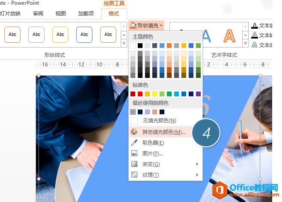Open the 幻灯片放映 ribbon tab
Image resolution: width=282 pixels, height=202 pixels.
pyautogui.click(x=10, y=14)
